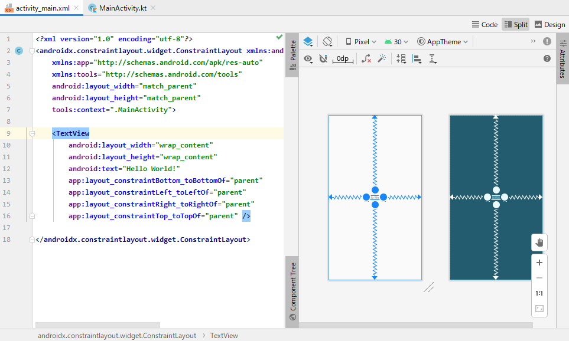Open the API level 30 dropdown
Viewport: 569px width, 341px height.
pyautogui.click(x=396, y=42)
